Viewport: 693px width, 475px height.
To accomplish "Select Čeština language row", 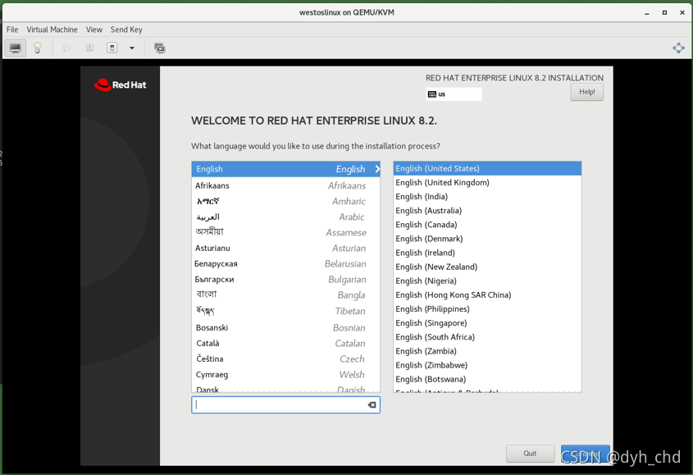I will (x=286, y=359).
